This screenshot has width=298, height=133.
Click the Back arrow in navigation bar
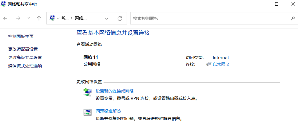pyautogui.click(x=5, y=18)
